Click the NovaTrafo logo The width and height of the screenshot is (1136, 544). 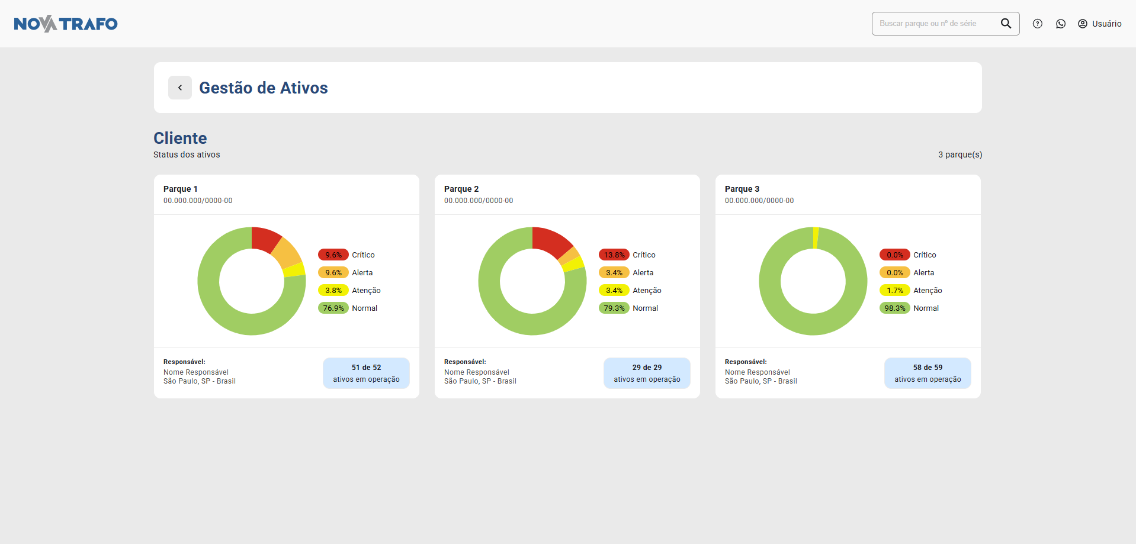tap(66, 24)
